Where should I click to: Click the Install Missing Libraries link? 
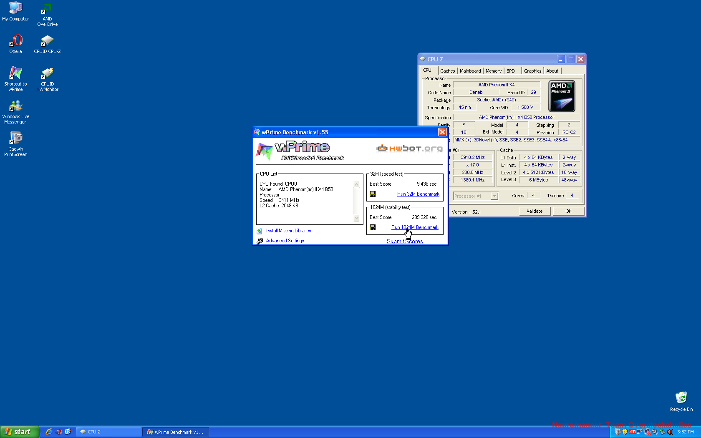click(x=288, y=231)
